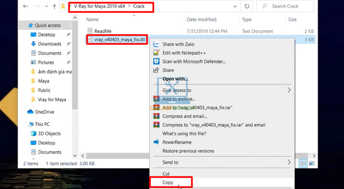Go back with the left arrow button
This screenshot has height=189, width=344.
coord(26,6)
